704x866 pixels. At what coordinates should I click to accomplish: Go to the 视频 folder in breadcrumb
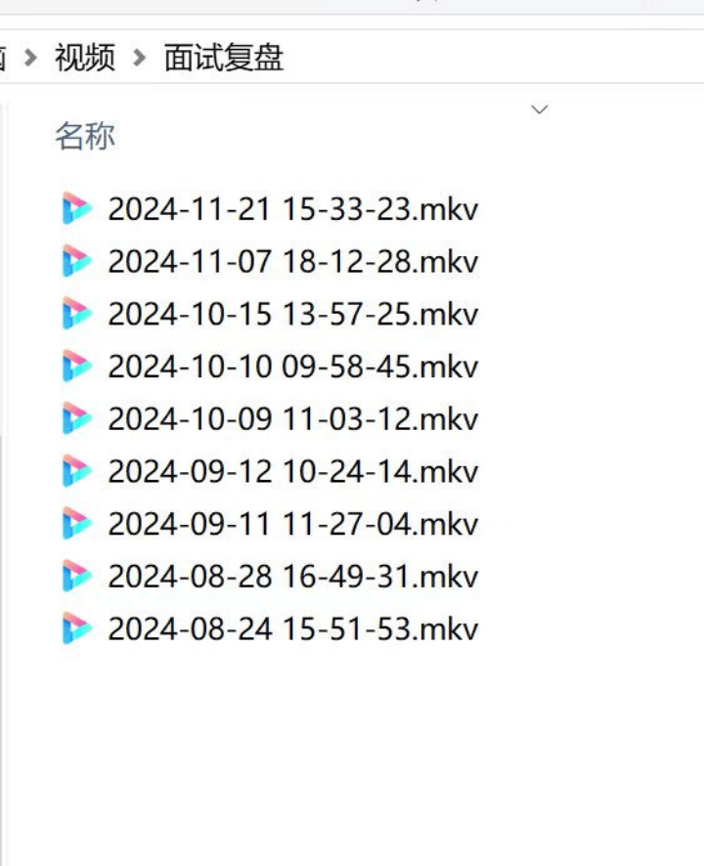[85, 57]
